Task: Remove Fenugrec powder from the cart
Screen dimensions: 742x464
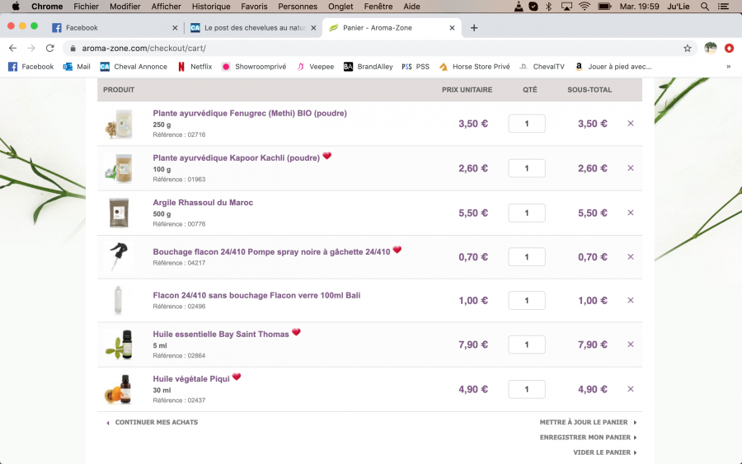Action: (x=631, y=124)
